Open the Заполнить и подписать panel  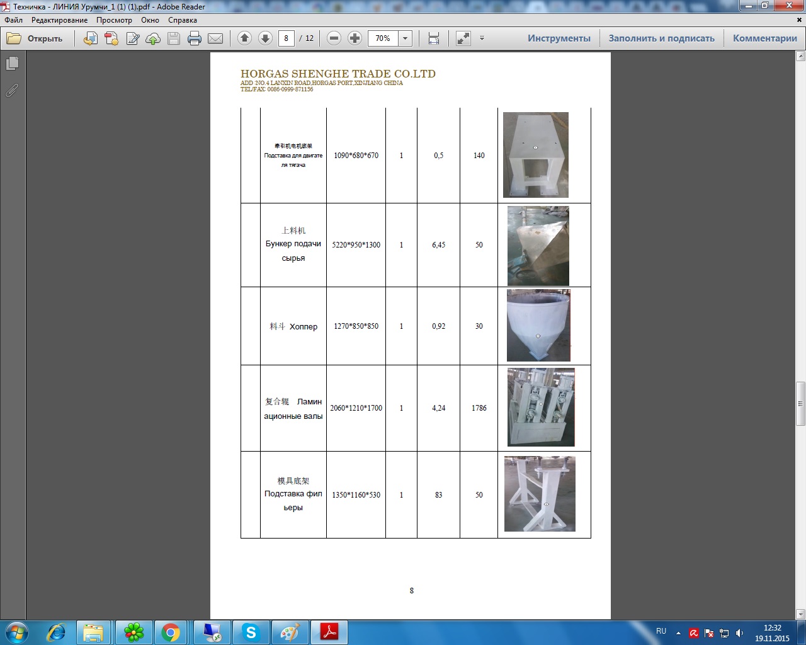click(x=662, y=38)
